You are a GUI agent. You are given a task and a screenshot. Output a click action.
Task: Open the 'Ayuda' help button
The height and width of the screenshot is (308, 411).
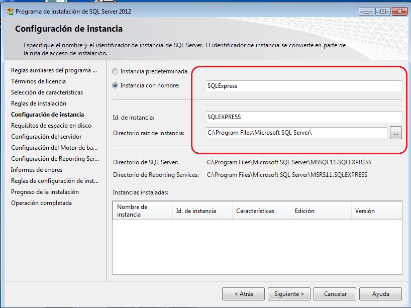[380, 294]
